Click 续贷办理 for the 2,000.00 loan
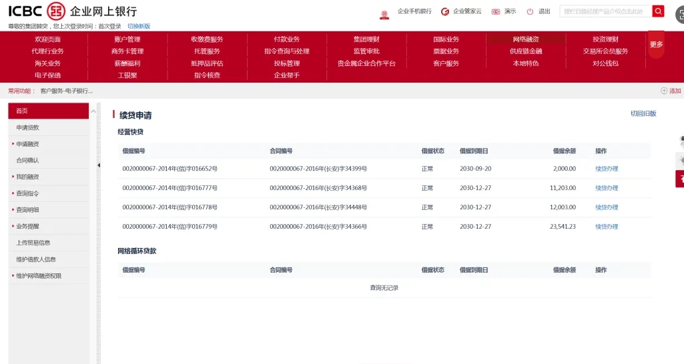 point(607,169)
